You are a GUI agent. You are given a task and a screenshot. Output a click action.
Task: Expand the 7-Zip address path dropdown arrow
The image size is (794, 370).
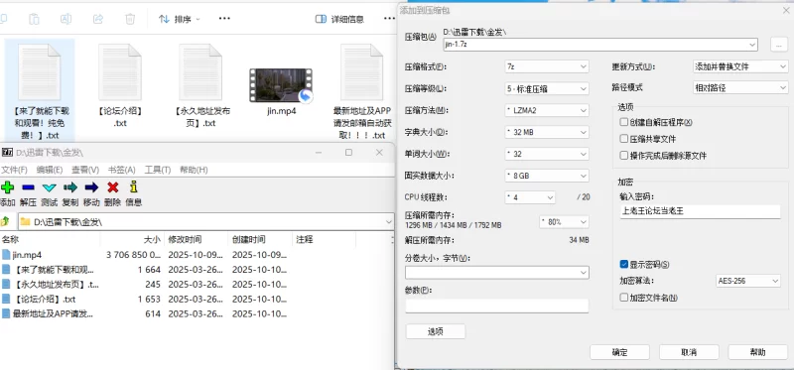pyautogui.click(x=389, y=221)
